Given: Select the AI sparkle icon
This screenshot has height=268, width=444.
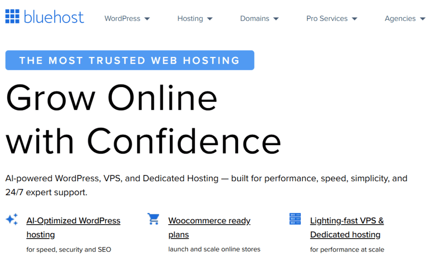Looking at the screenshot, I should click(12, 219).
